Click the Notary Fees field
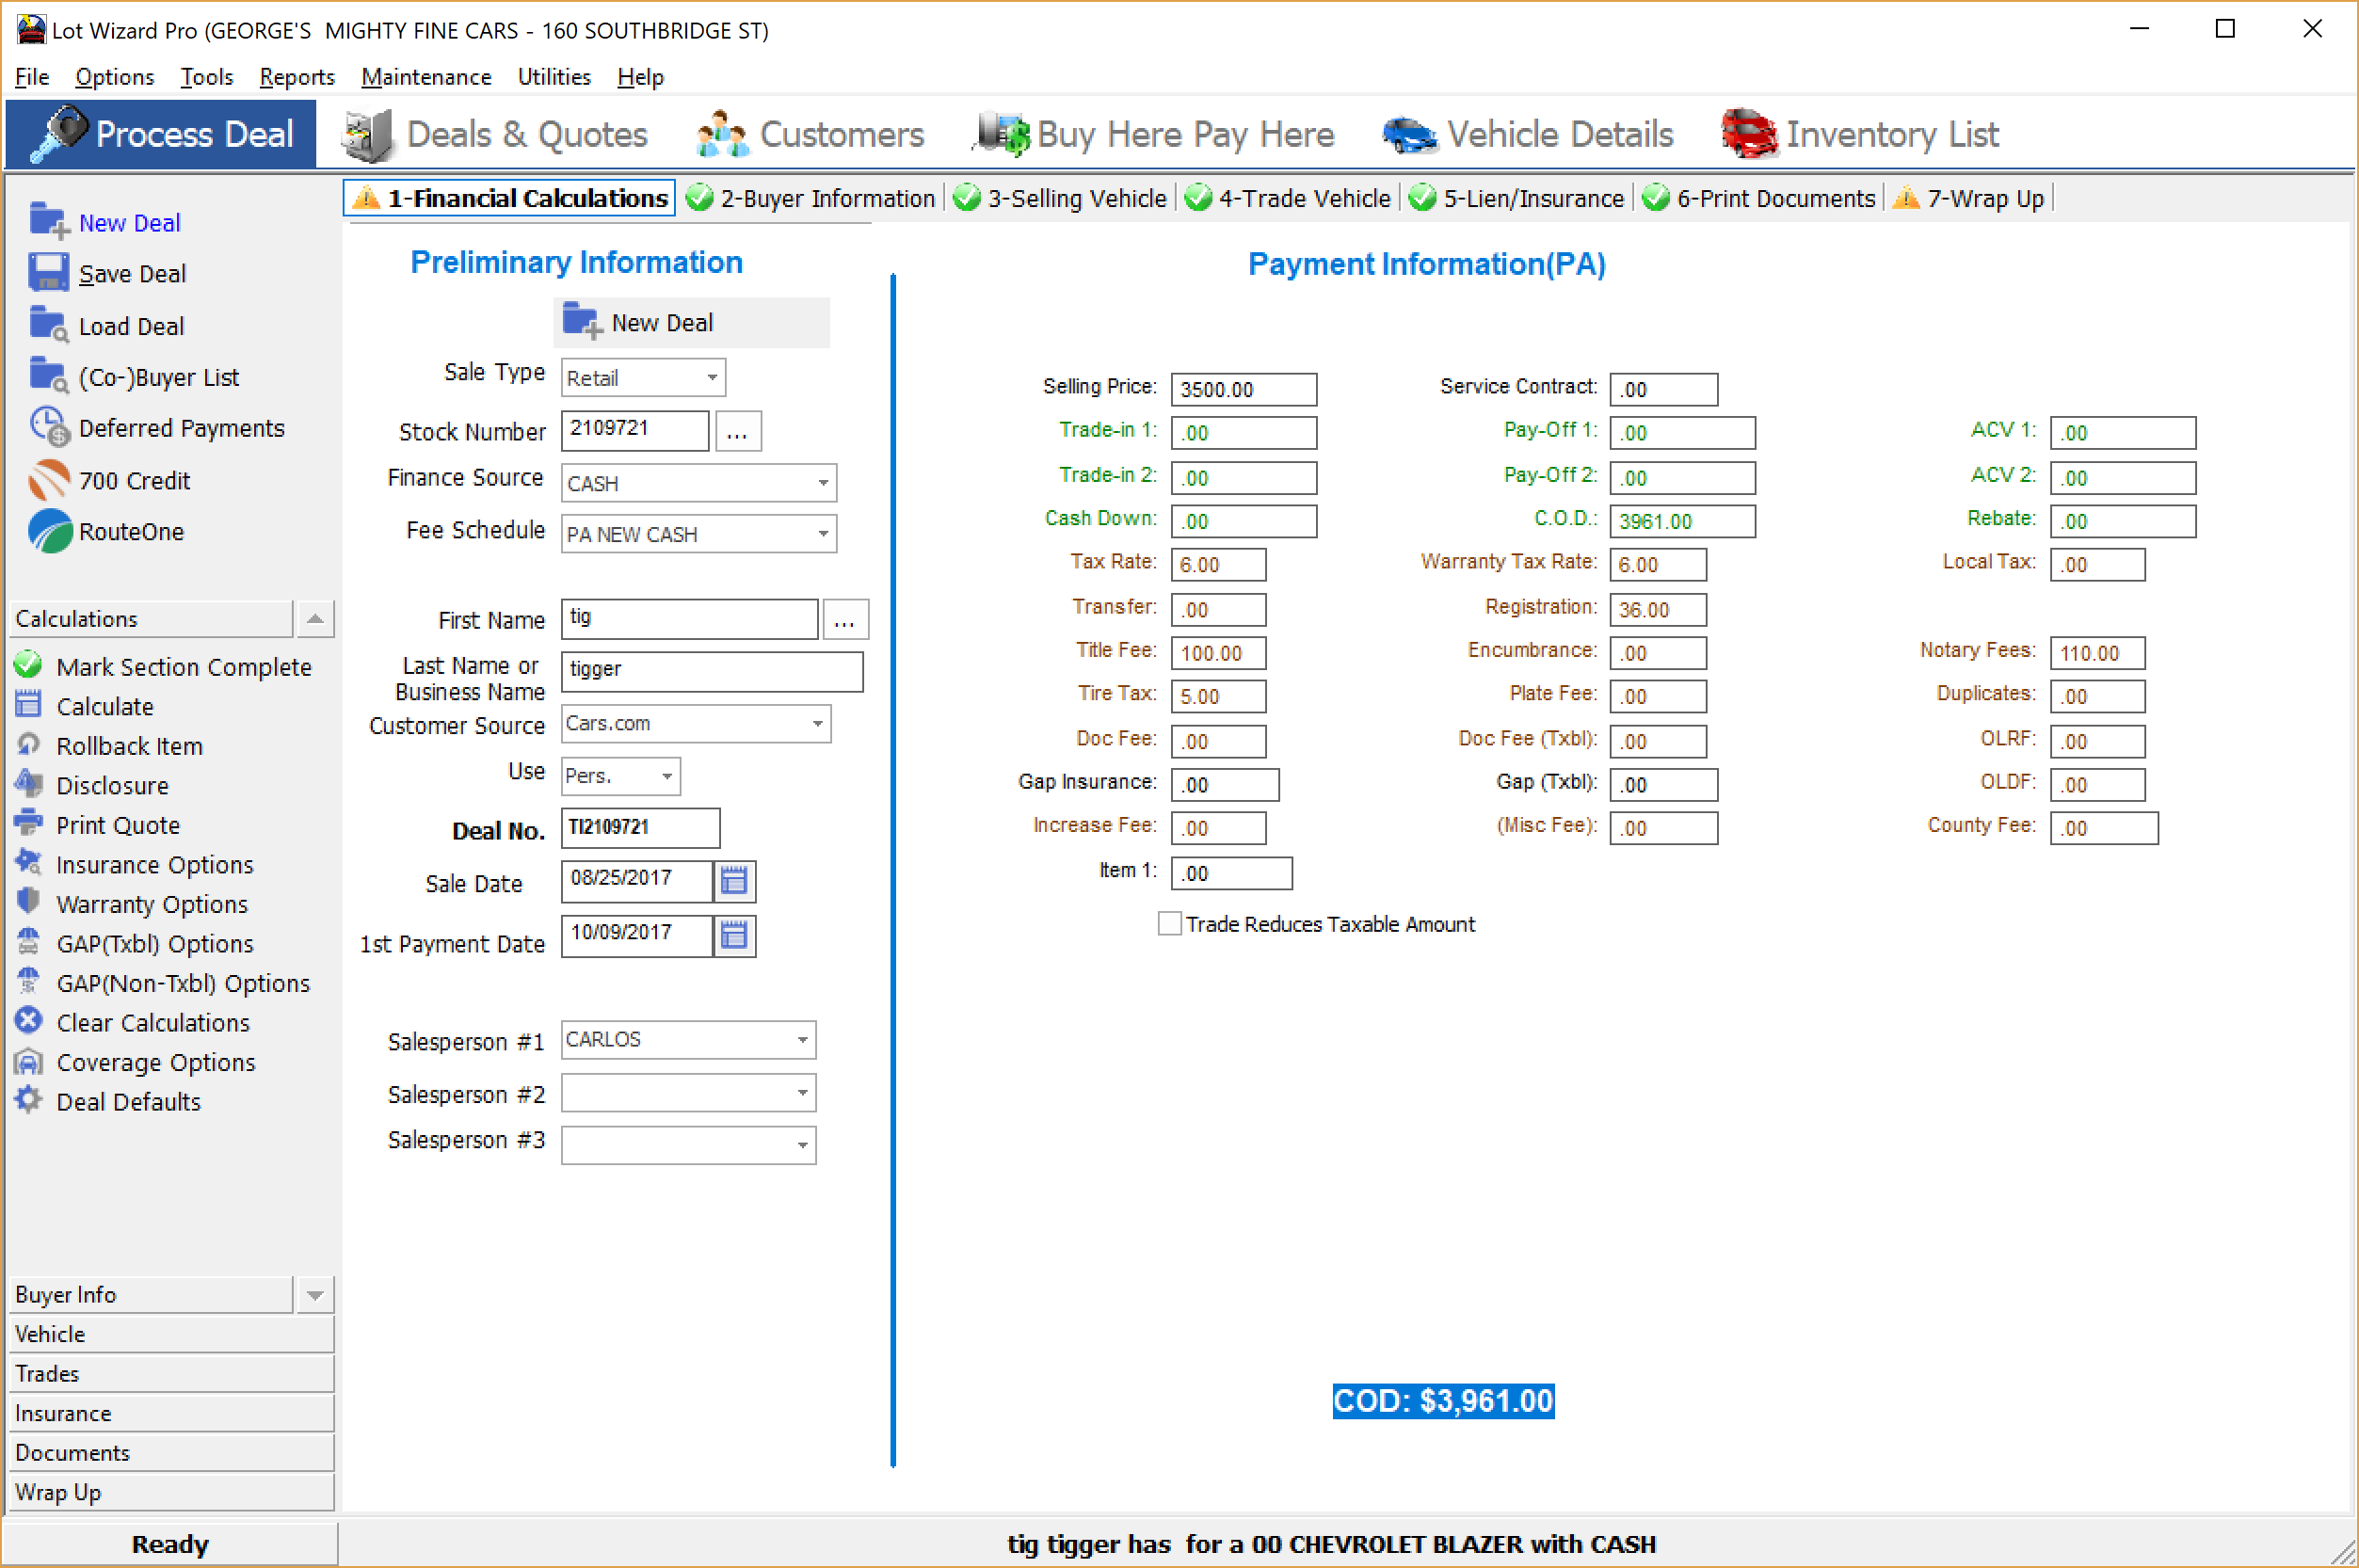Image resolution: width=2359 pixels, height=1568 pixels. (x=2097, y=653)
